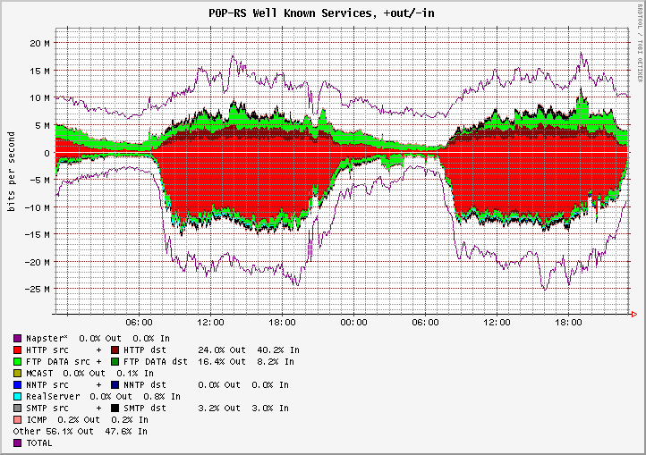Click the 'FTP DATA src' legend label
The width and height of the screenshot is (646, 455).
tap(57, 361)
